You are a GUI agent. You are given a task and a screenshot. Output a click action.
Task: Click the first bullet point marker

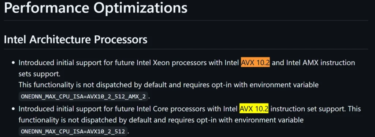pyautogui.click(x=14, y=63)
